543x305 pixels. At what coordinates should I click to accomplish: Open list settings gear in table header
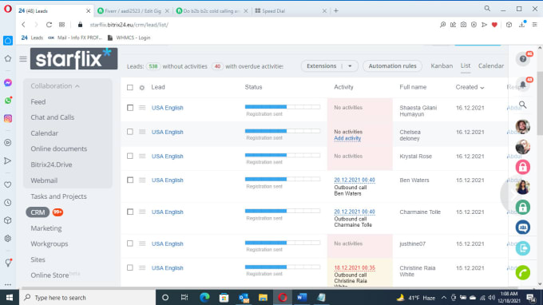pyautogui.click(x=142, y=88)
